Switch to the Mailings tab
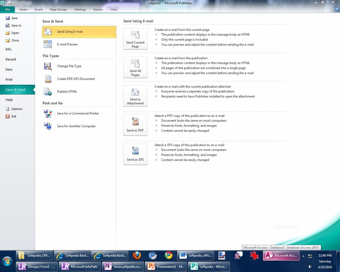Screen dimensions: 340x272 pos(80,10)
